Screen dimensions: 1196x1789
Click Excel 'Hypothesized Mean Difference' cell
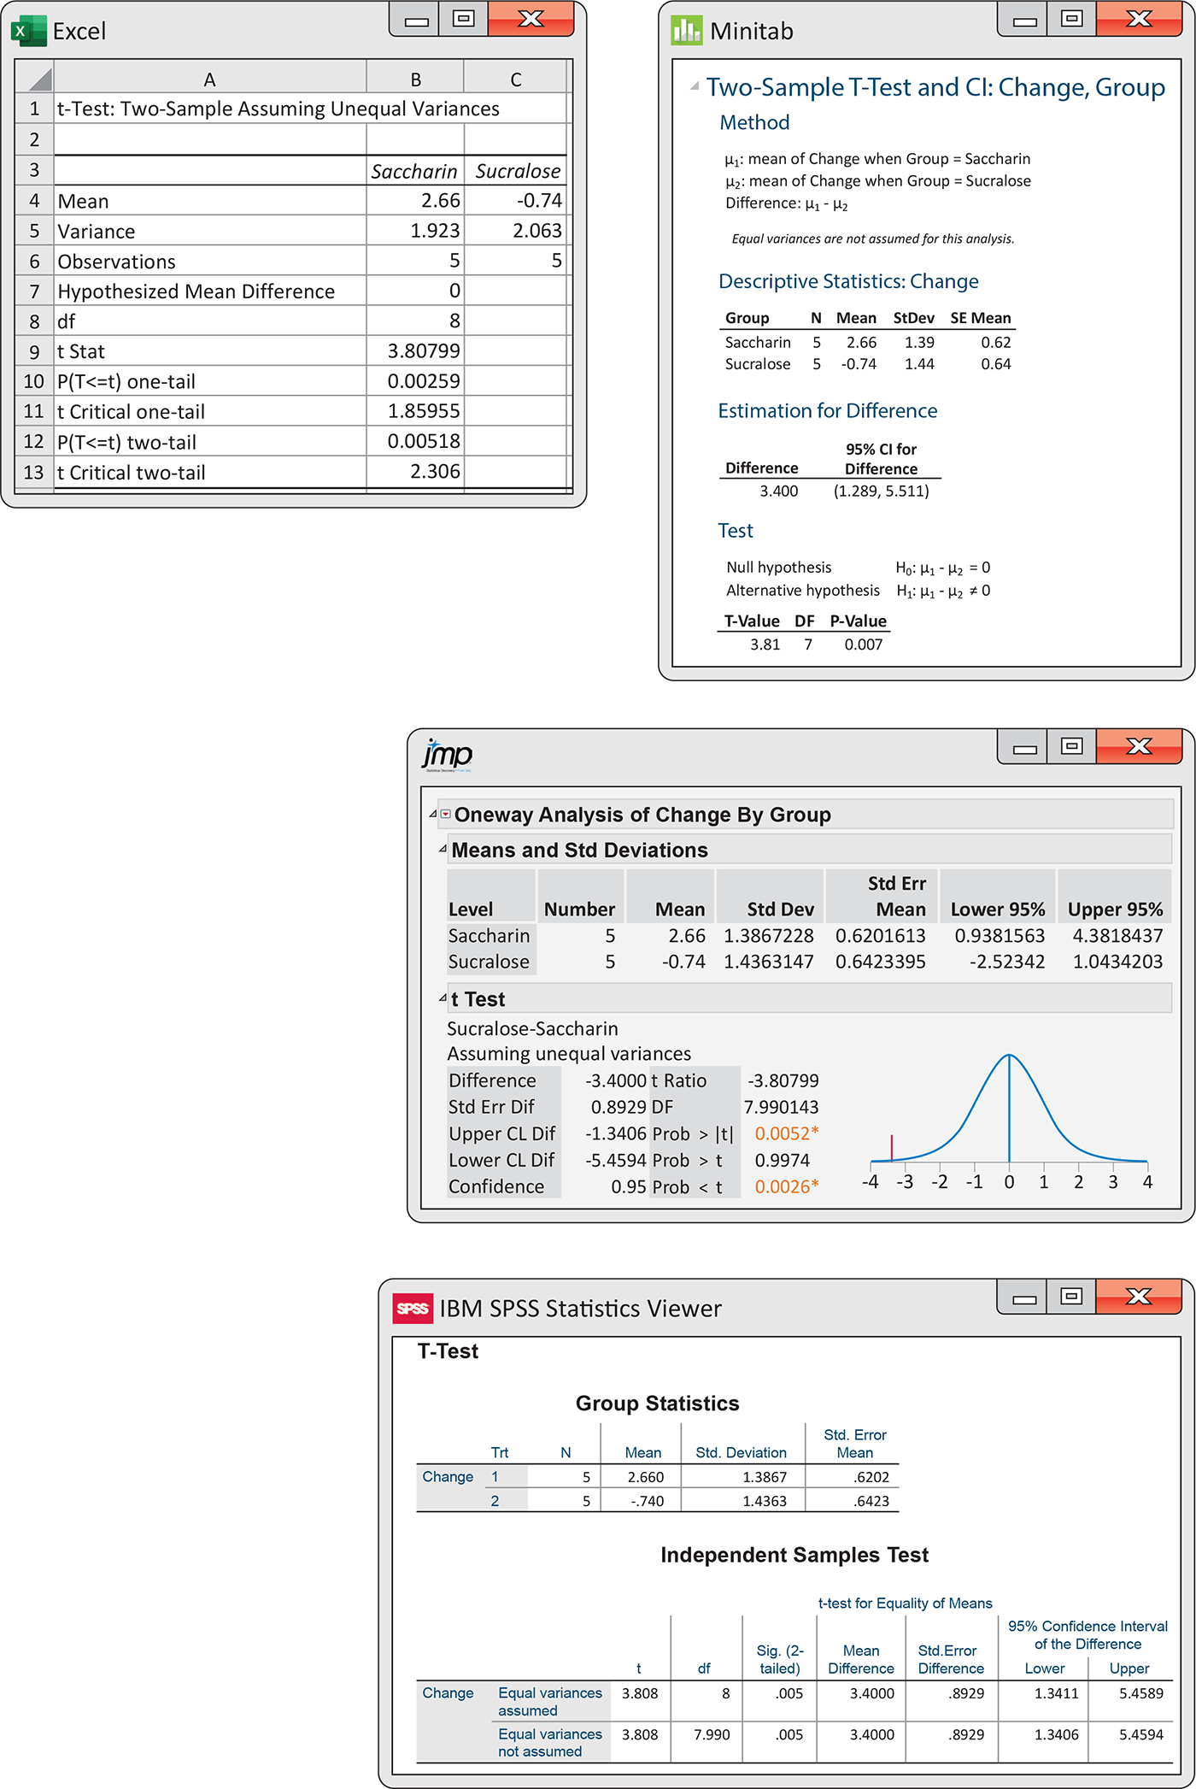click(x=210, y=291)
